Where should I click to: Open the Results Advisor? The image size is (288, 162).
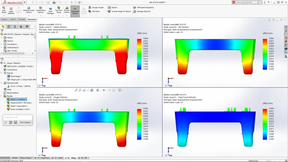coord(67,10)
